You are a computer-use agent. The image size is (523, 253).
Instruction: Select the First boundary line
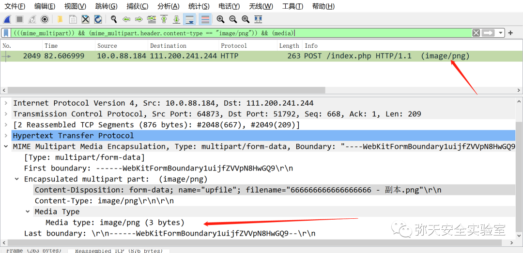[158, 168]
